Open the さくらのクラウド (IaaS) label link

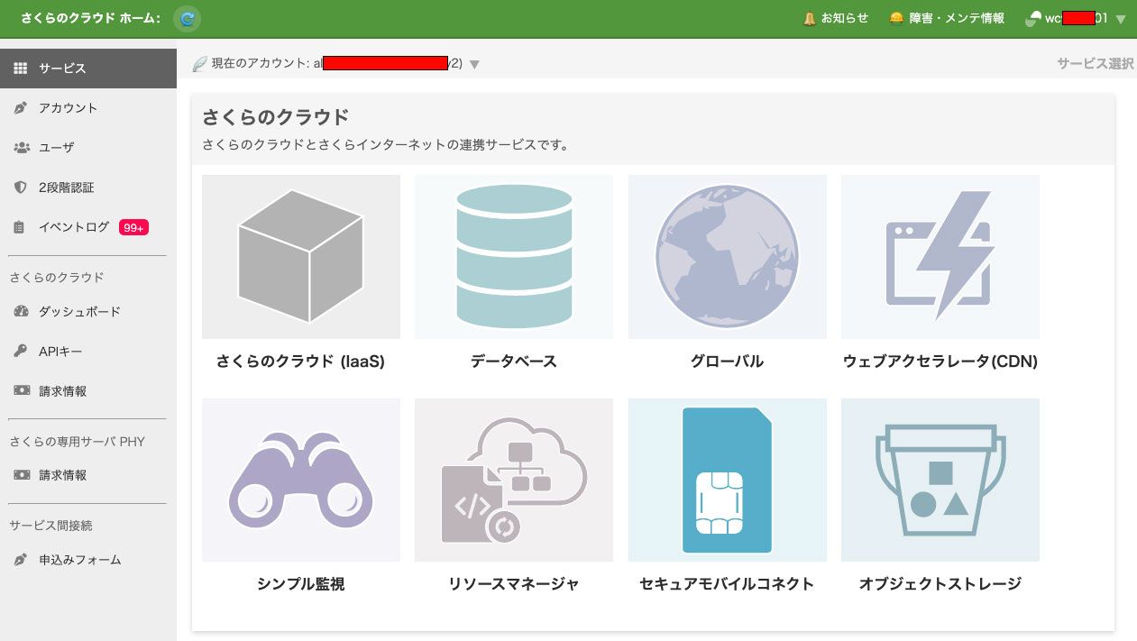[x=301, y=362]
